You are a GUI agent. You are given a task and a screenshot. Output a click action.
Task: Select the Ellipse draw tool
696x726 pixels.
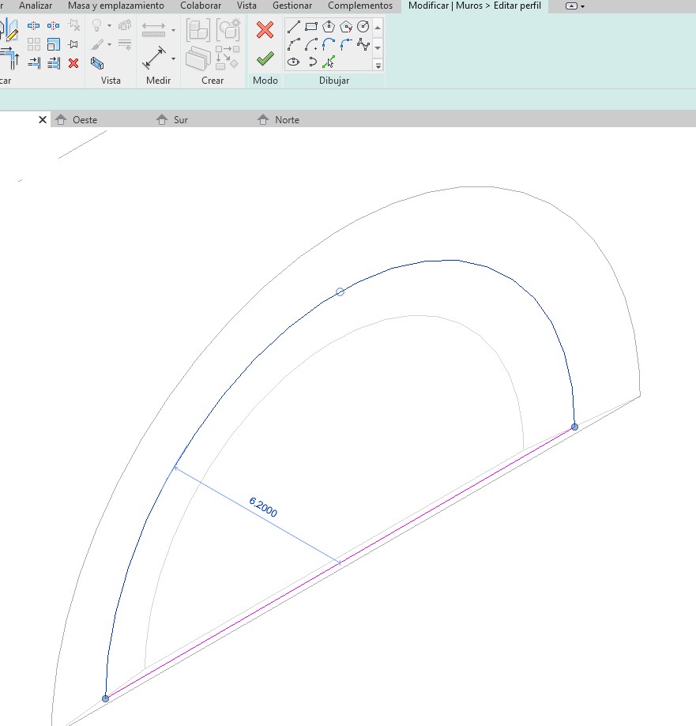click(x=294, y=62)
